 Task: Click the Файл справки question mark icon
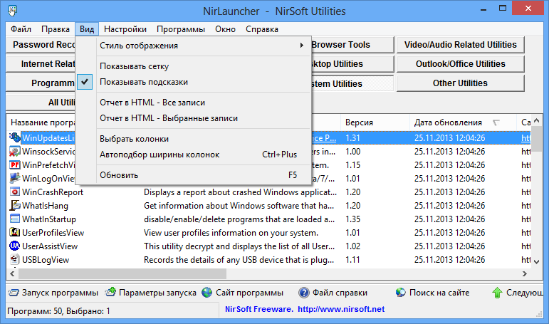click(304, 293)
